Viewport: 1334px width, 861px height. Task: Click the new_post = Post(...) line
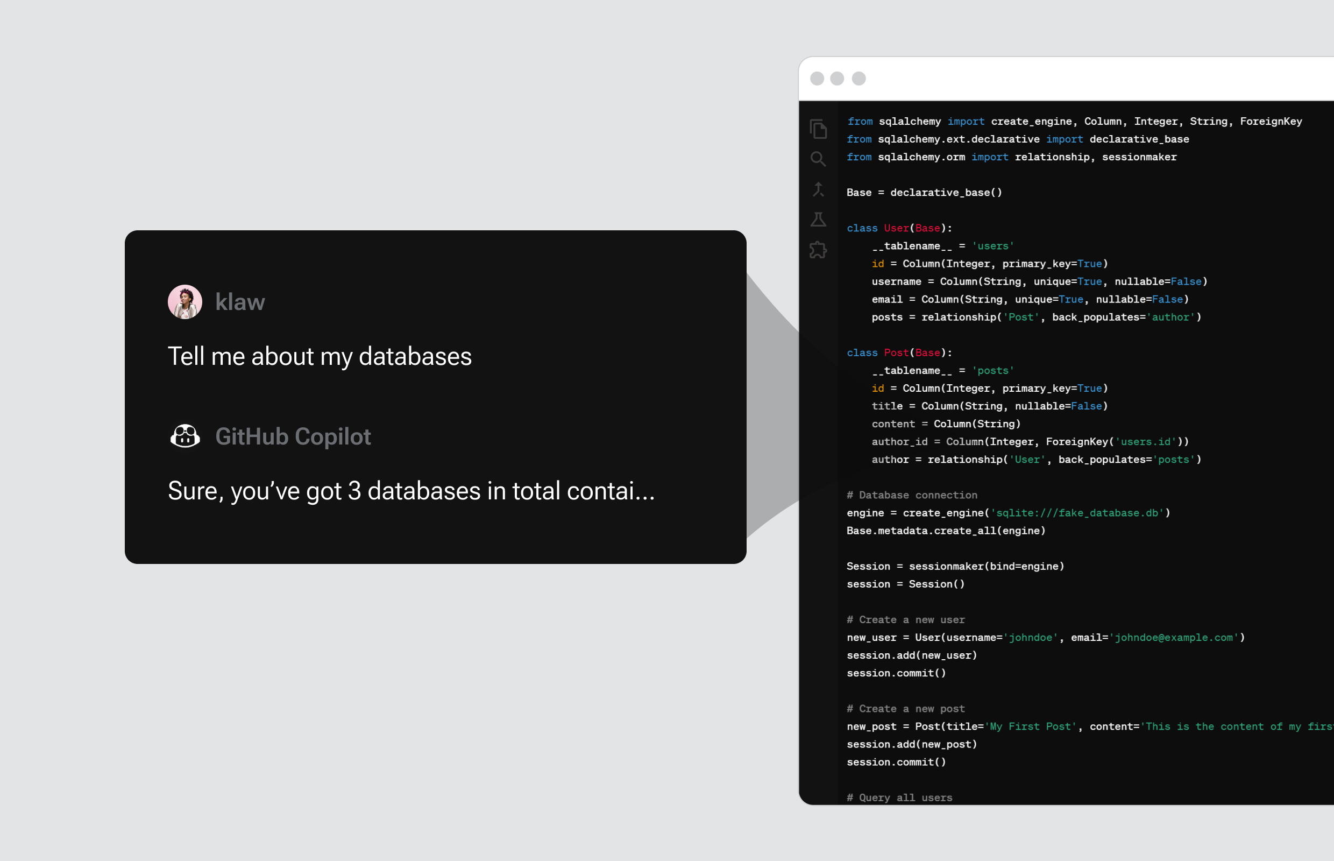click(x=1090, y=727)
